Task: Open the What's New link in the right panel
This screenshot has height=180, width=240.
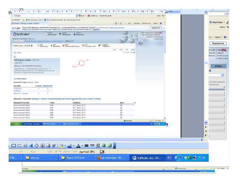Action: point(223,58)
